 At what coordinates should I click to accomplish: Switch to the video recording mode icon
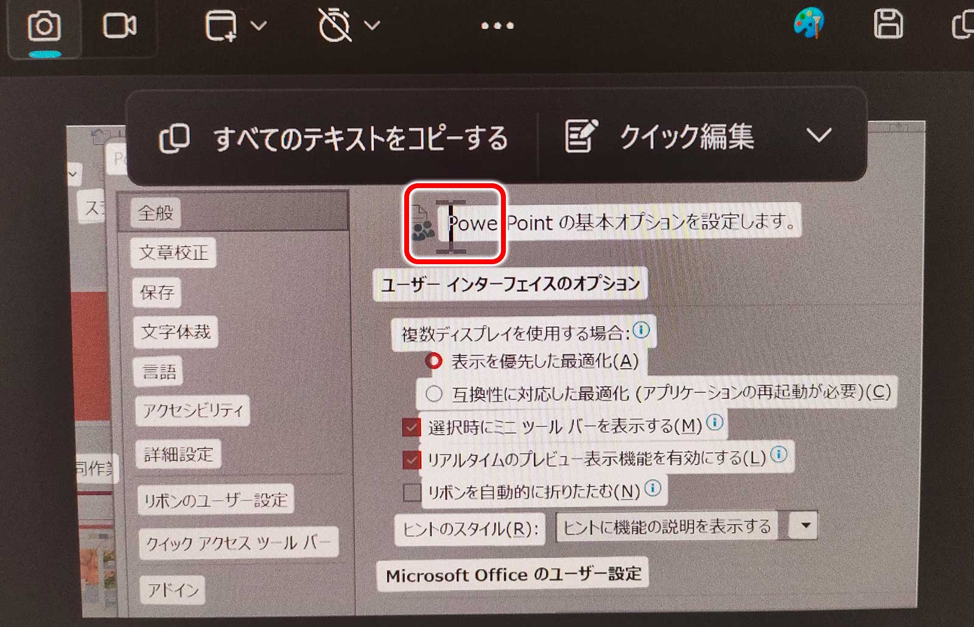tap(119, 26)
